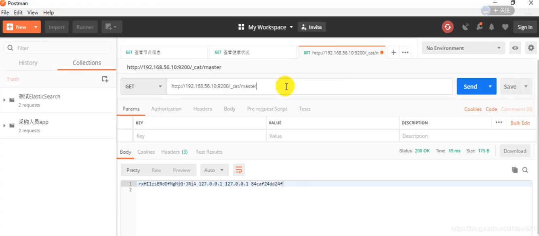Expand the 测试ElasticSearch collection

(4, 100)
